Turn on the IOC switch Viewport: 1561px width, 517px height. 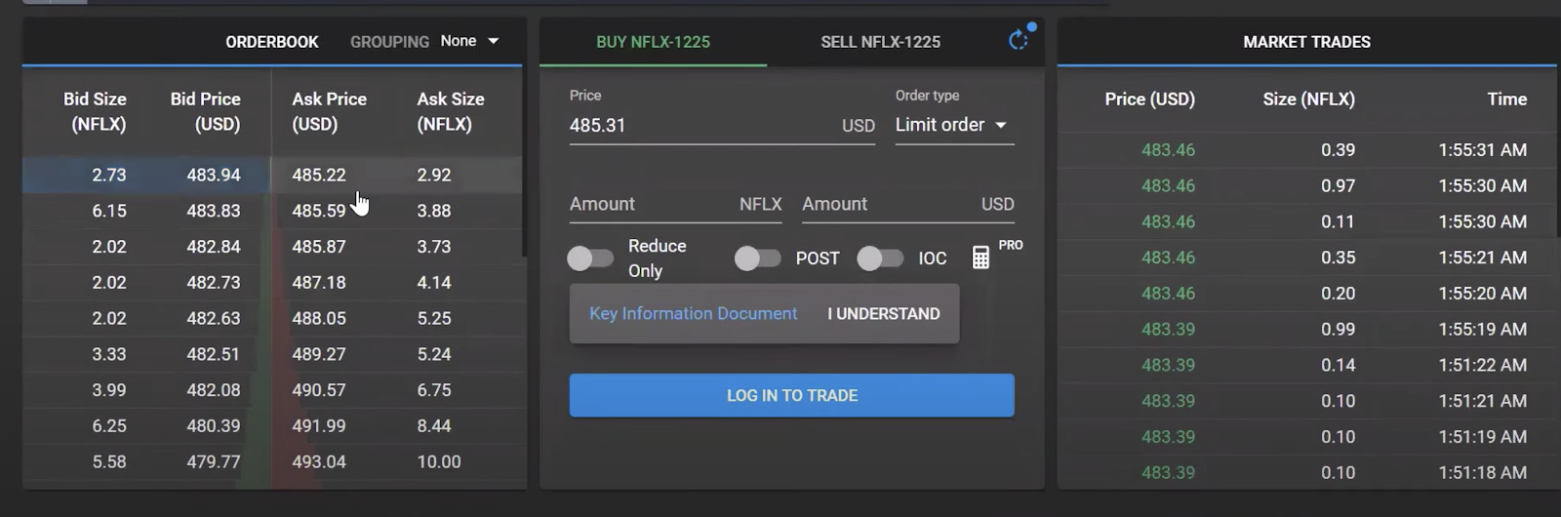[x=880, y=258]
